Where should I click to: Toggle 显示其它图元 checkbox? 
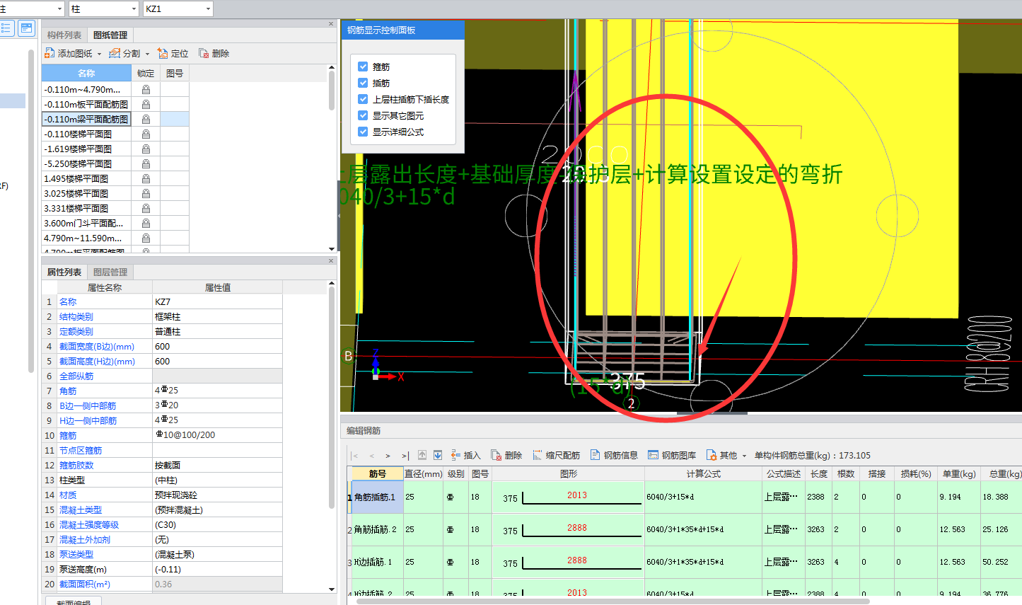[x=363, y=115]
